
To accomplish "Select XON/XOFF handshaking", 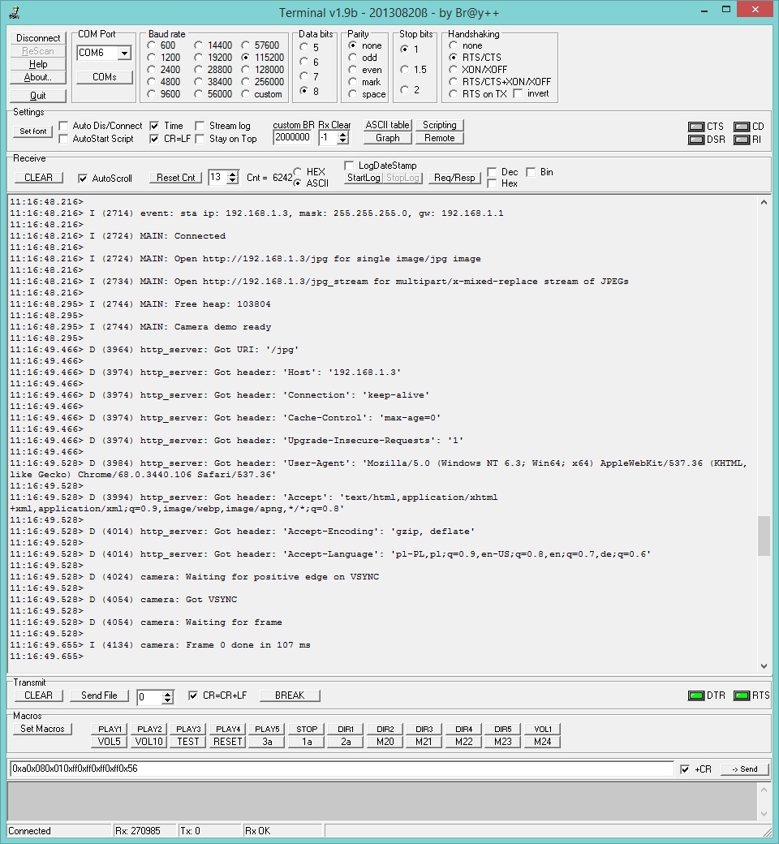I will tap(454, 70).
